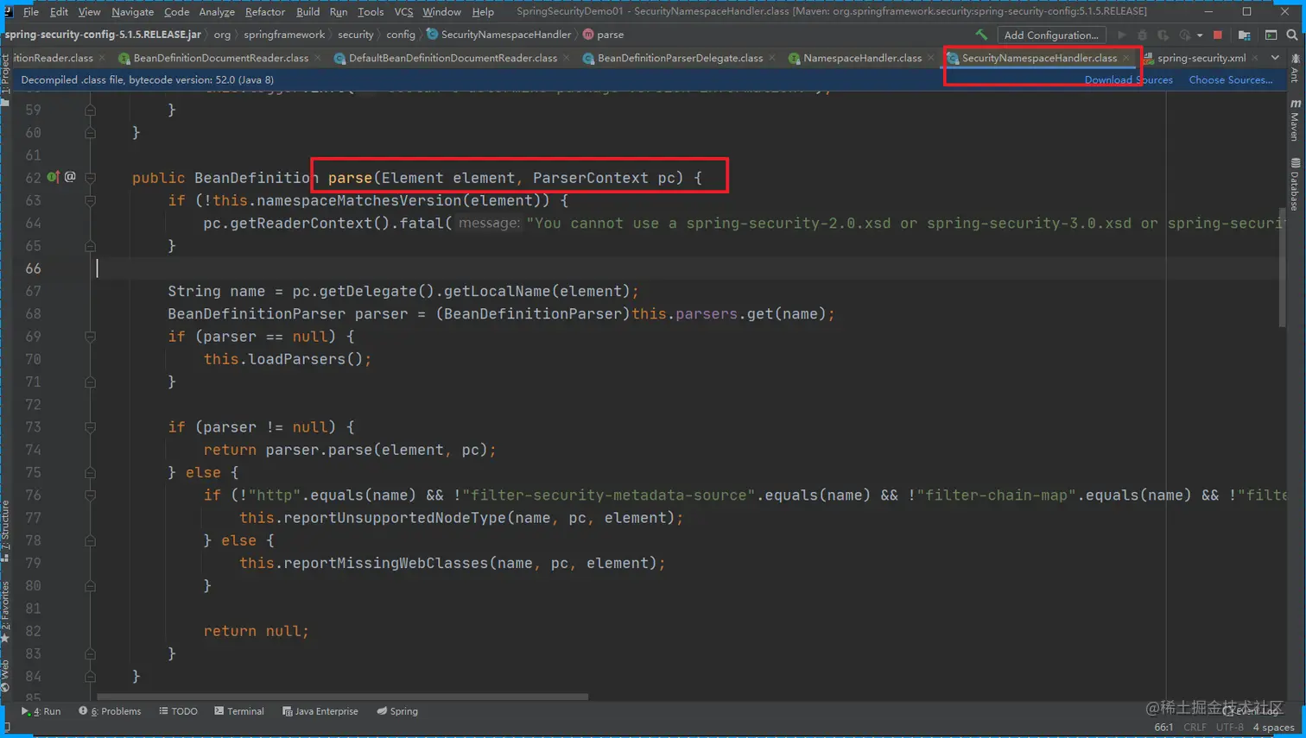The image size is (1306, 738).
Task: Open the Maven tool window
Action: click(x=1295, y=120)
